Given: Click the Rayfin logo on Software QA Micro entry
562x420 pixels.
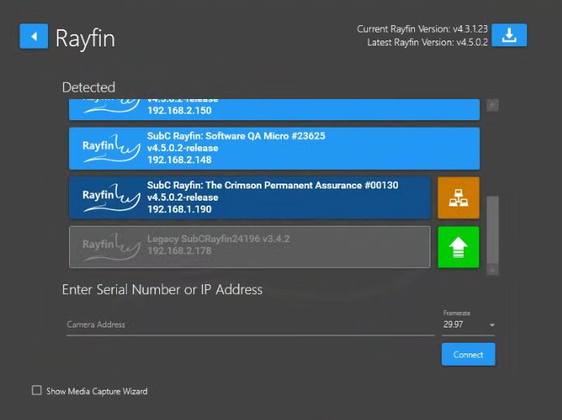Looking at the screenshot, I should (x=111, y=148).
